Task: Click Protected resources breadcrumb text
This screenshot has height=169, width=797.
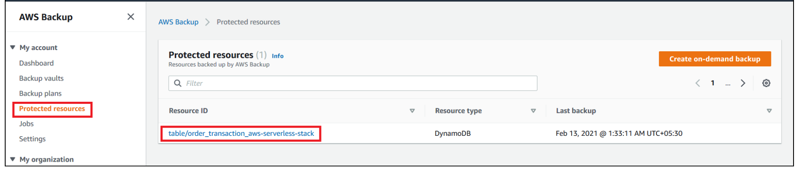Action: pos(248,22)
